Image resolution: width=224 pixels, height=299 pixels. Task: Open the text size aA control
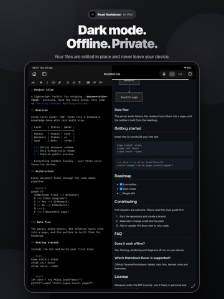tap(33, 83)
